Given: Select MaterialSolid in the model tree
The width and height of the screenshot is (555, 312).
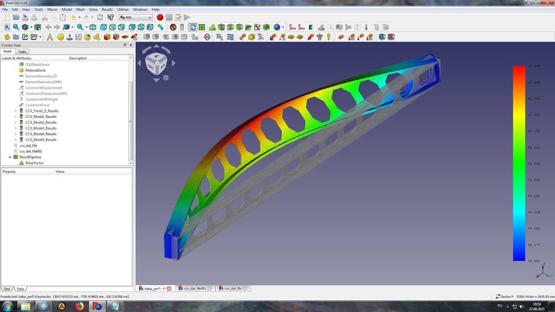Looking at the screenshot, I should (35, 70).
